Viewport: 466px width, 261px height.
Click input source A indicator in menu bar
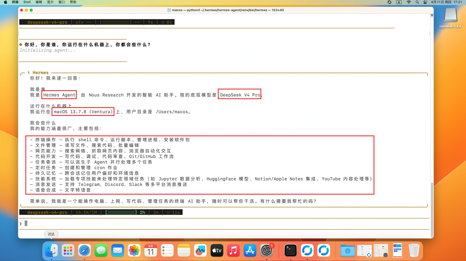399,2
